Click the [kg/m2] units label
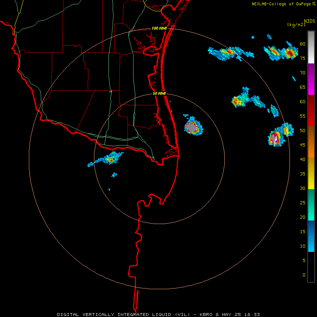 [x=296, y=25]
